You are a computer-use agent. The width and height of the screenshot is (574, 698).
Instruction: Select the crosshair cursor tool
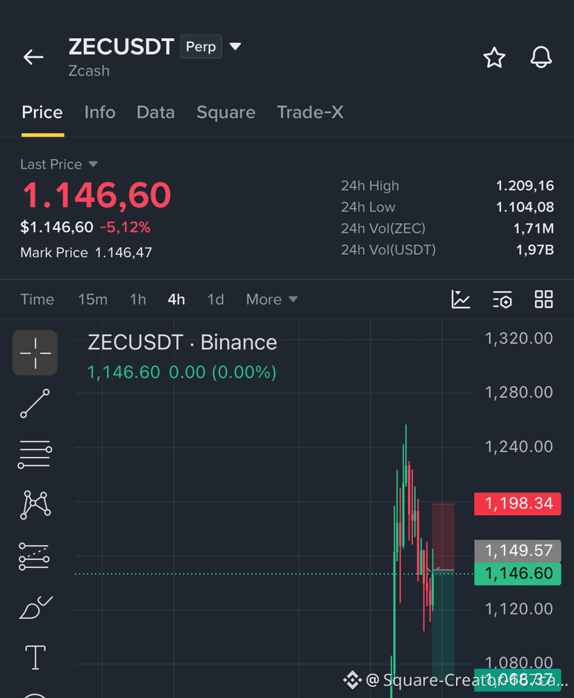click(x=35, y=353)
